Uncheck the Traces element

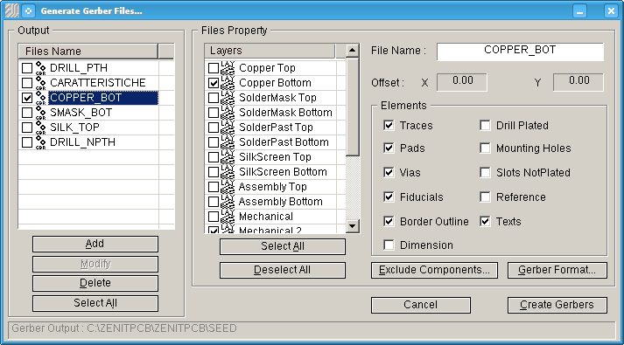click(x=389, y=126)
